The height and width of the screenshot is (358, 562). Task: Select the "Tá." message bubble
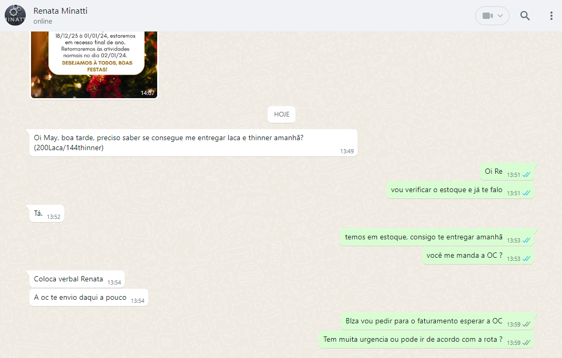point(38,213)
